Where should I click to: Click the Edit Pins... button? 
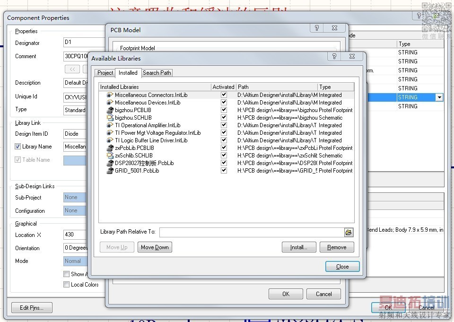[32, 307]
